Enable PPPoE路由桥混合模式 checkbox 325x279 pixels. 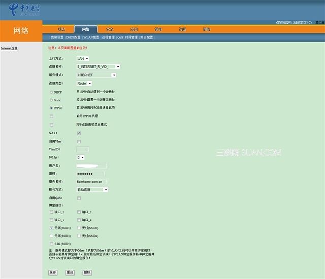[x=51, y=125]
